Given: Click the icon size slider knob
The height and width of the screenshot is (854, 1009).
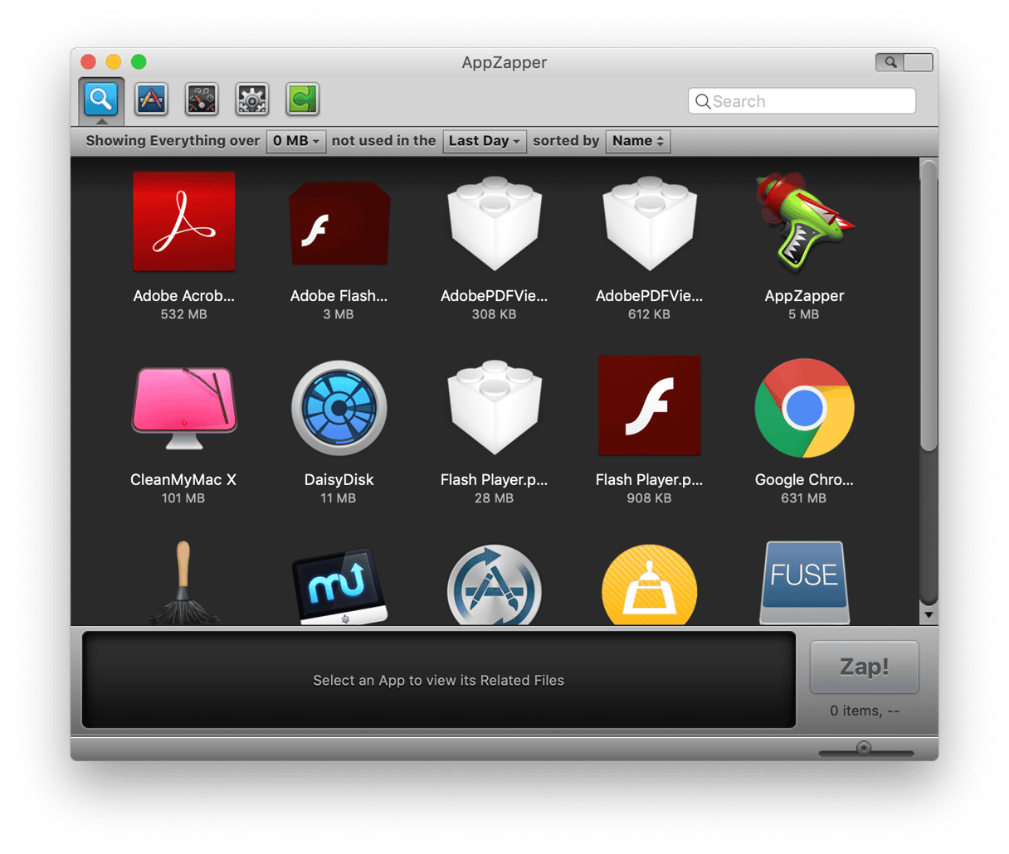Looking at the screenshot, I should pos(864,748).
